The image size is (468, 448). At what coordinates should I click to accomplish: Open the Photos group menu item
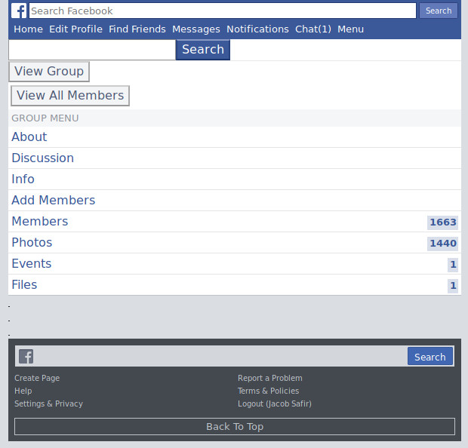tap(235, 243)
